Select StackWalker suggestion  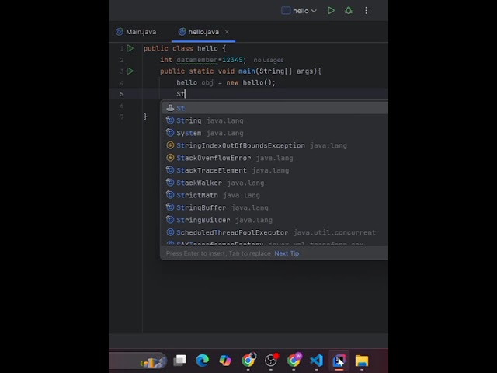275,183
